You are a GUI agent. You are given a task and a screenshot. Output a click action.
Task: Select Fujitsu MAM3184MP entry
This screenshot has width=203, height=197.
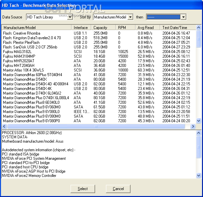[99, 56]
